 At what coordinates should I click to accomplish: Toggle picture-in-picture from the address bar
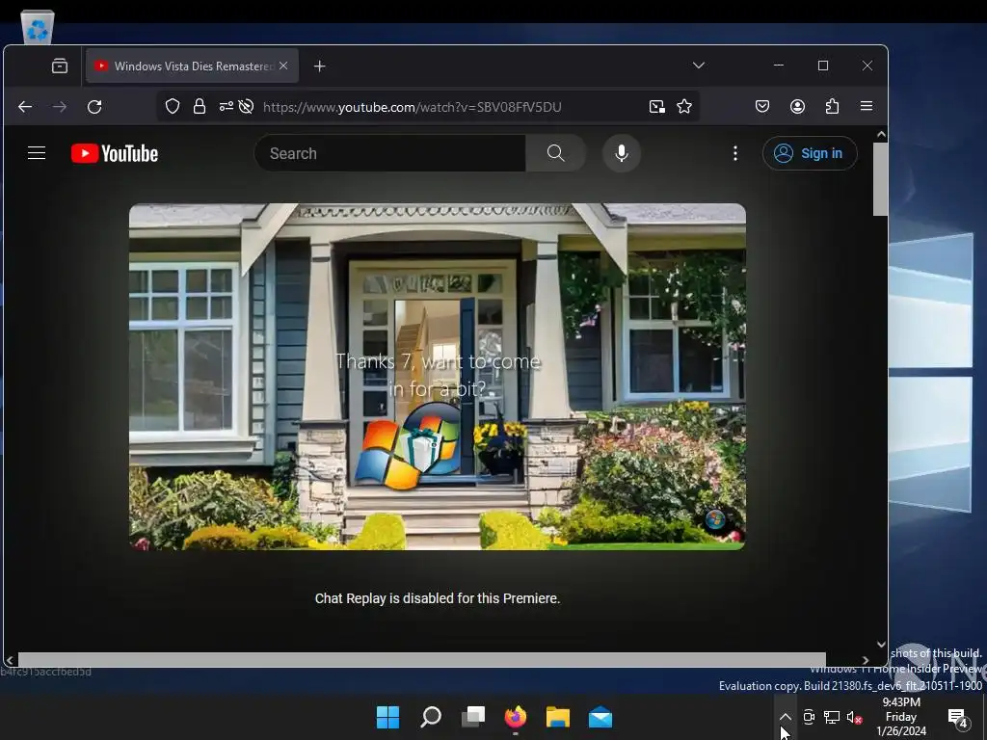[657, 107]
